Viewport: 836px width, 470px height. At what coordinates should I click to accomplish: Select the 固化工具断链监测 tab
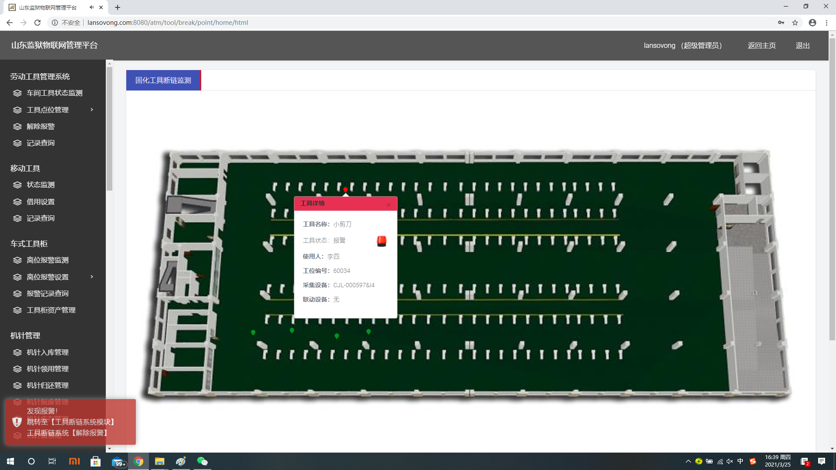coord(163,81)
